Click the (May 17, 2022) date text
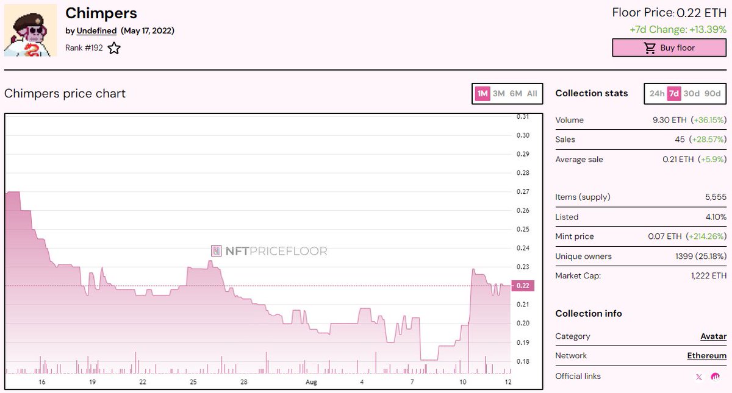732x393 pixels. click(148, 30)
